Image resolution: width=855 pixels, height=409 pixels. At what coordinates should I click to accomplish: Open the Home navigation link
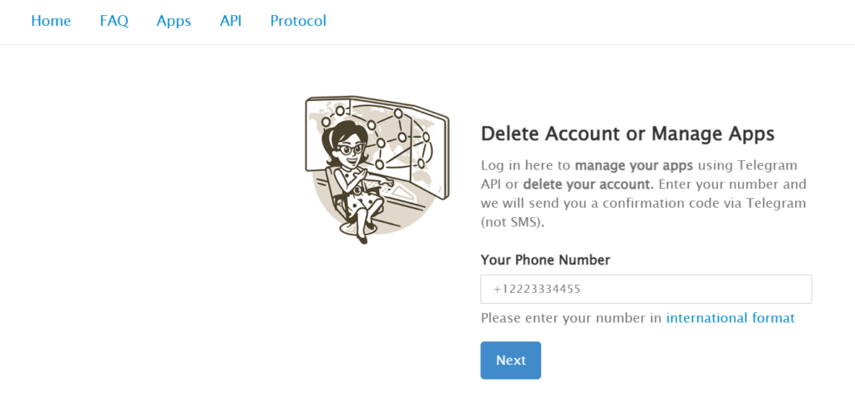[51, 21]
